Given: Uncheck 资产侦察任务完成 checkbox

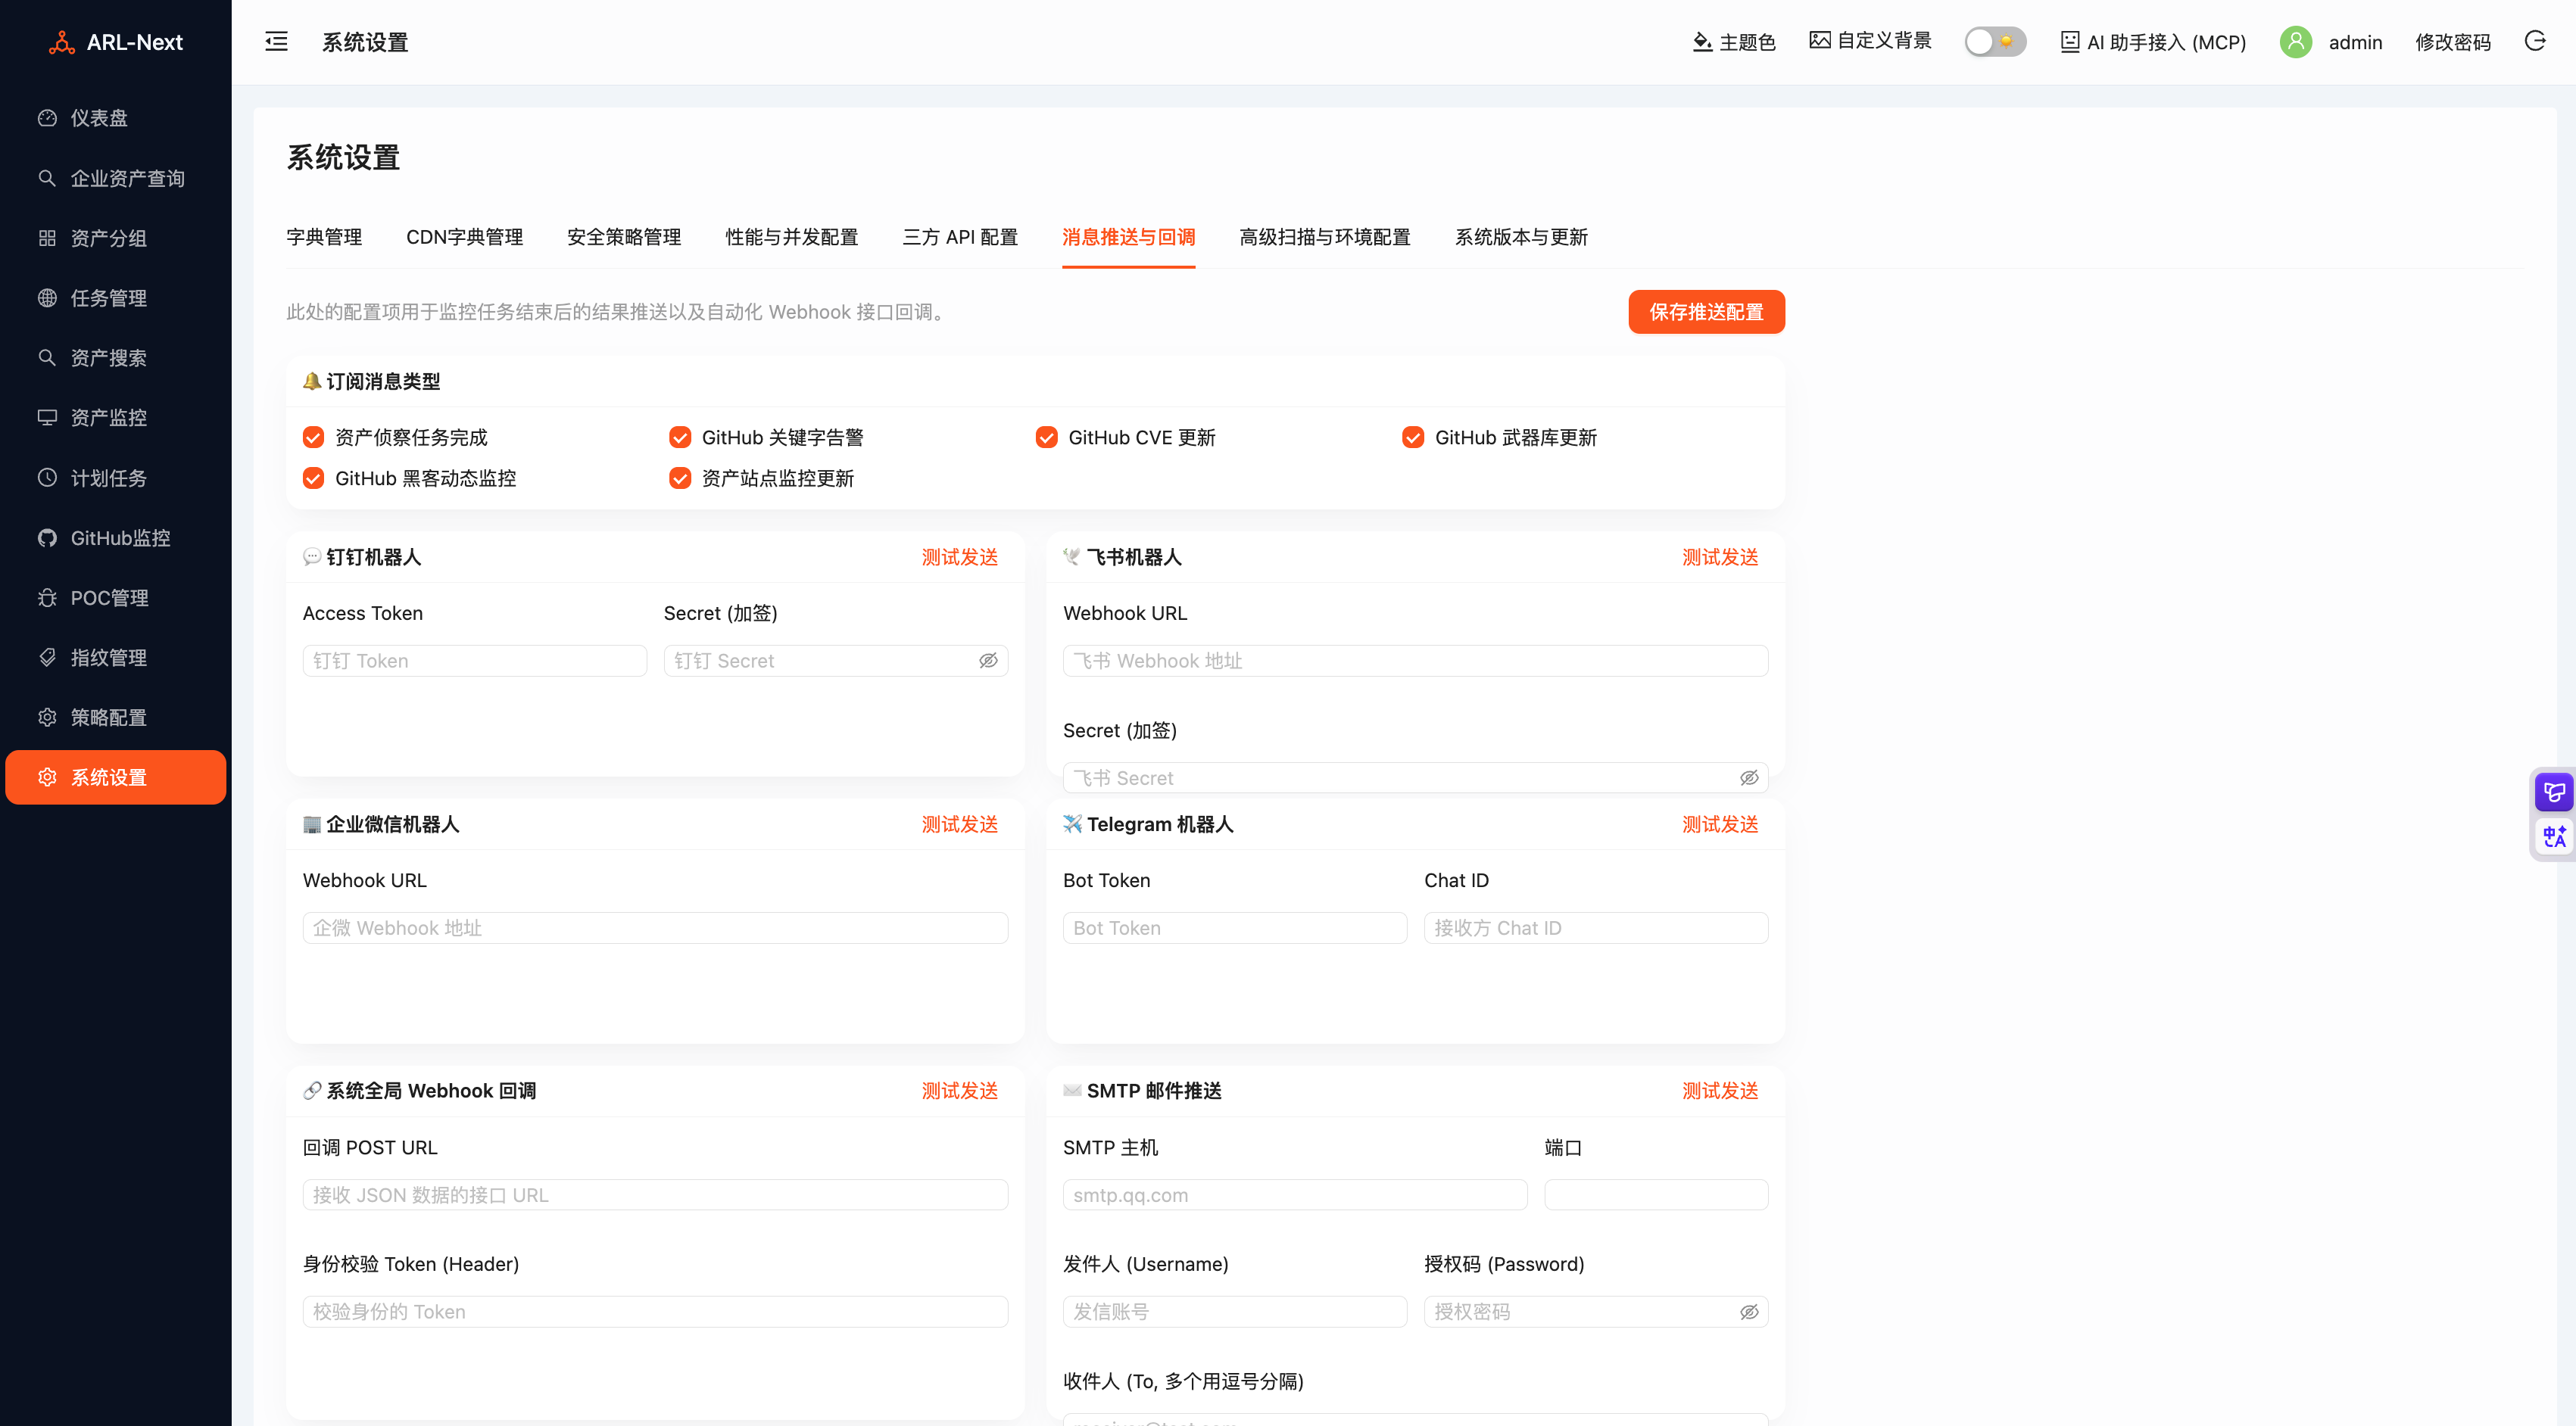Looking at the screenshot, I should point(313,437).
